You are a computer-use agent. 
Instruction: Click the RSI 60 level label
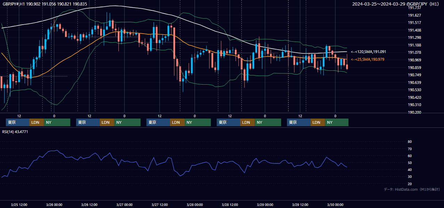click(x=410, y=156)
